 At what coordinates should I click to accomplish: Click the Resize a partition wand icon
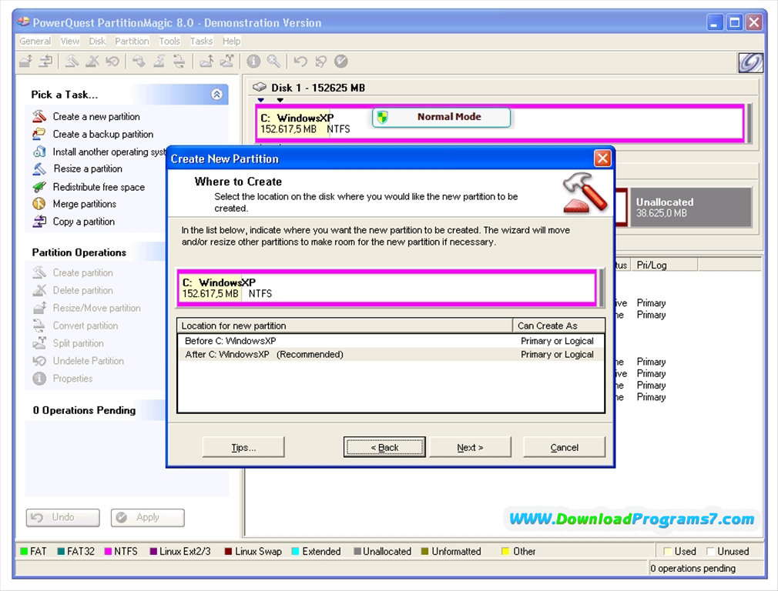point(40,169)
